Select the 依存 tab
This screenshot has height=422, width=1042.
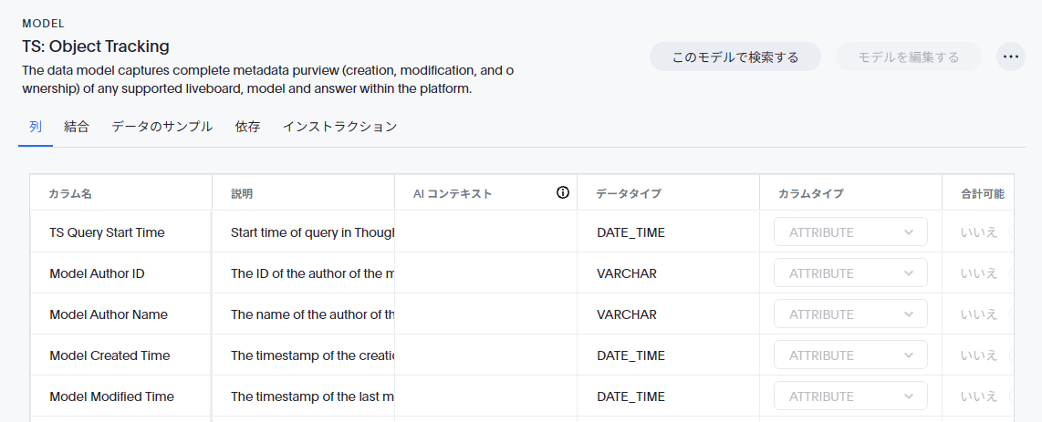[247, 127]
